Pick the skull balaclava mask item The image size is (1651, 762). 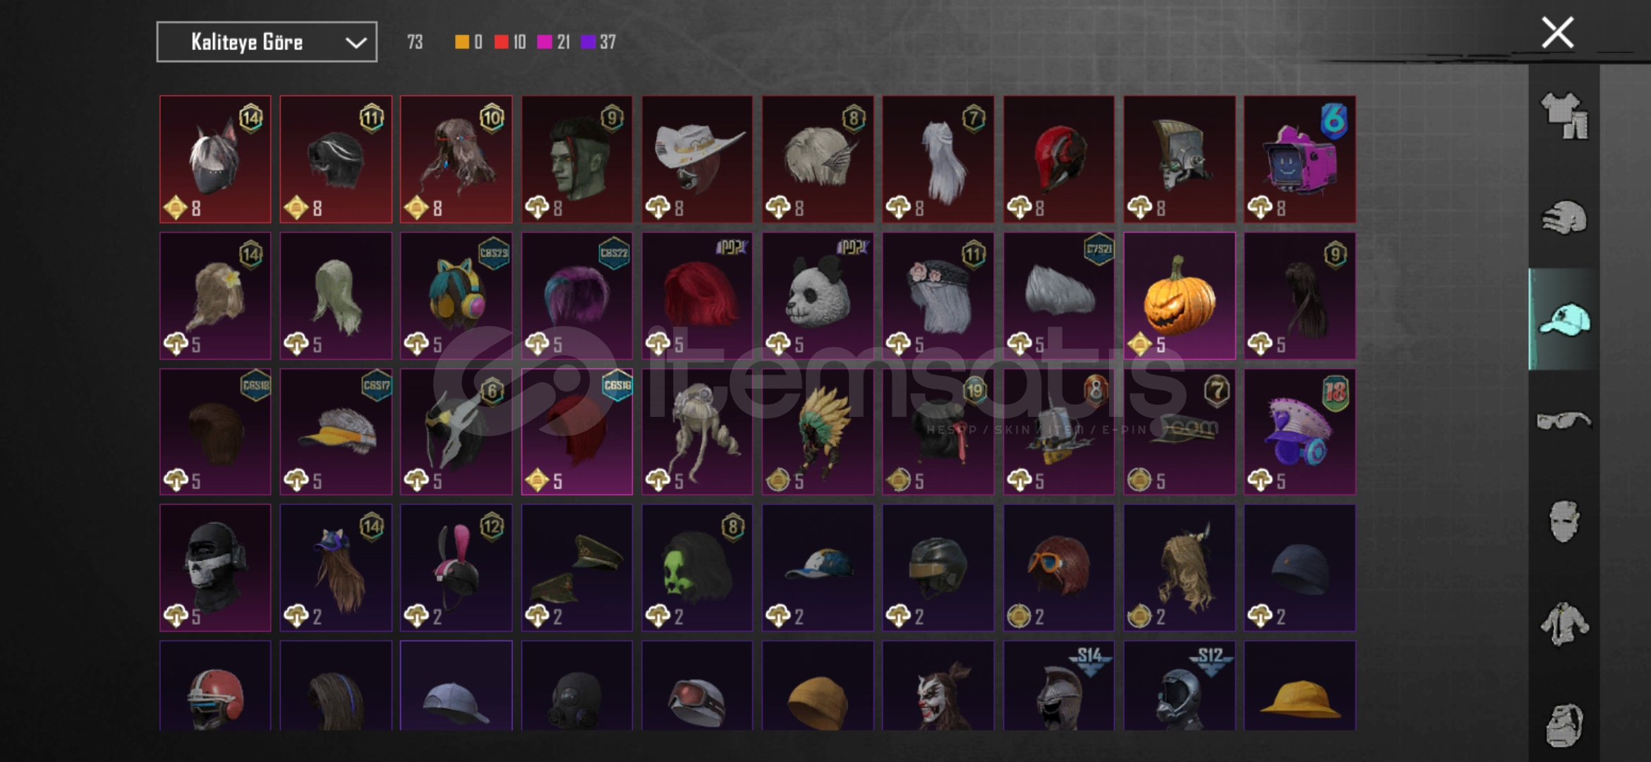tap(215, 567)
